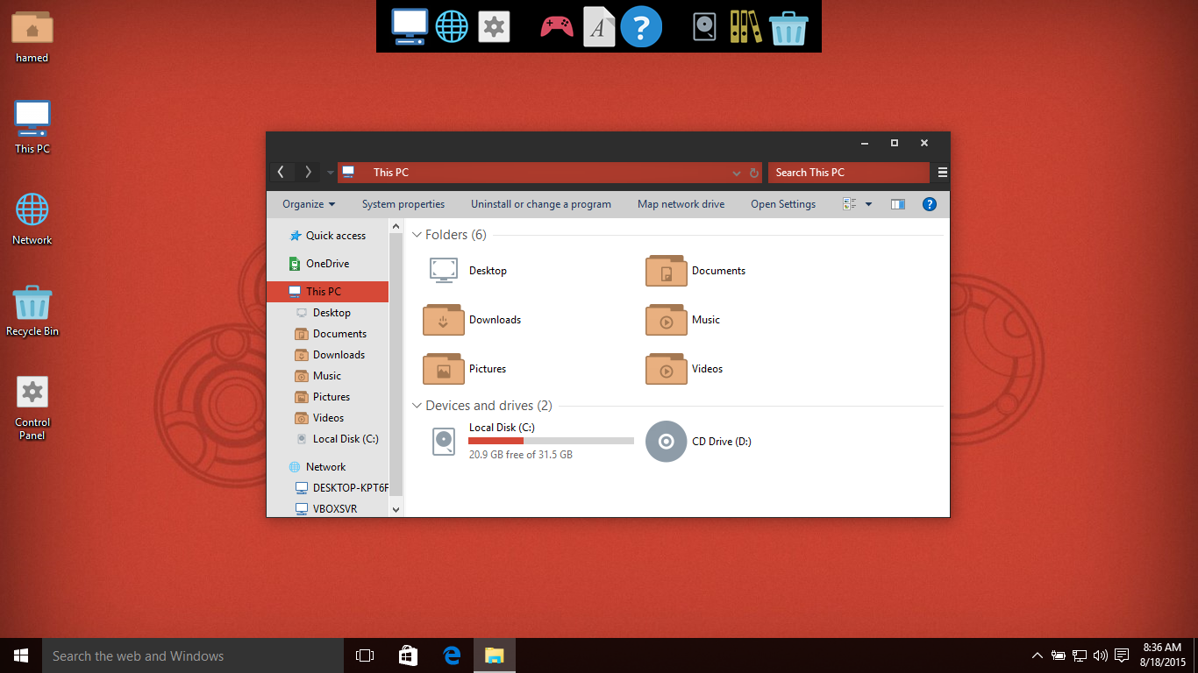Screen dimensions: 1198x673
Task: Click the System properties button
Action: click(x=403, y=204)
